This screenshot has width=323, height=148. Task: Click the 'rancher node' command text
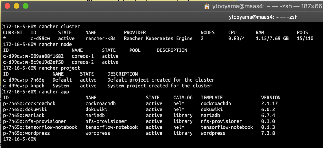click(x=55, y=44)
